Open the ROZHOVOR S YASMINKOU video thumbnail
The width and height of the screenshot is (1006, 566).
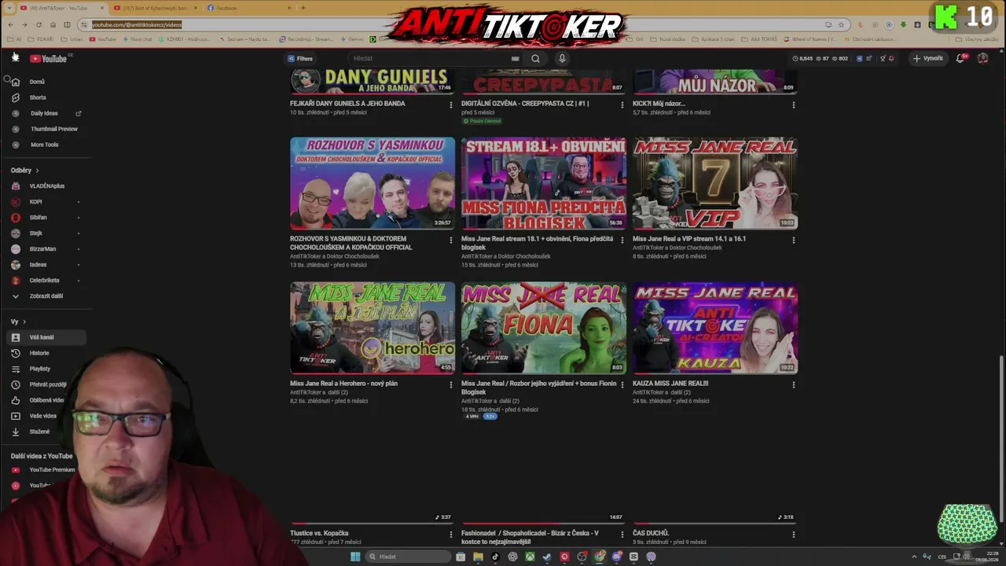(373, 183)
